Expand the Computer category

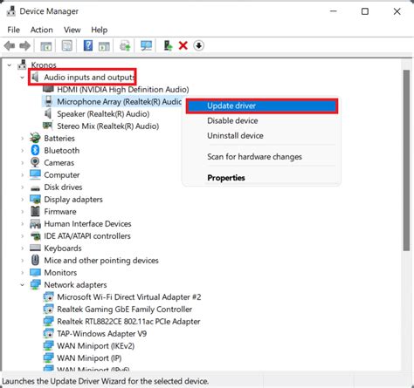(x=22, y=175)
